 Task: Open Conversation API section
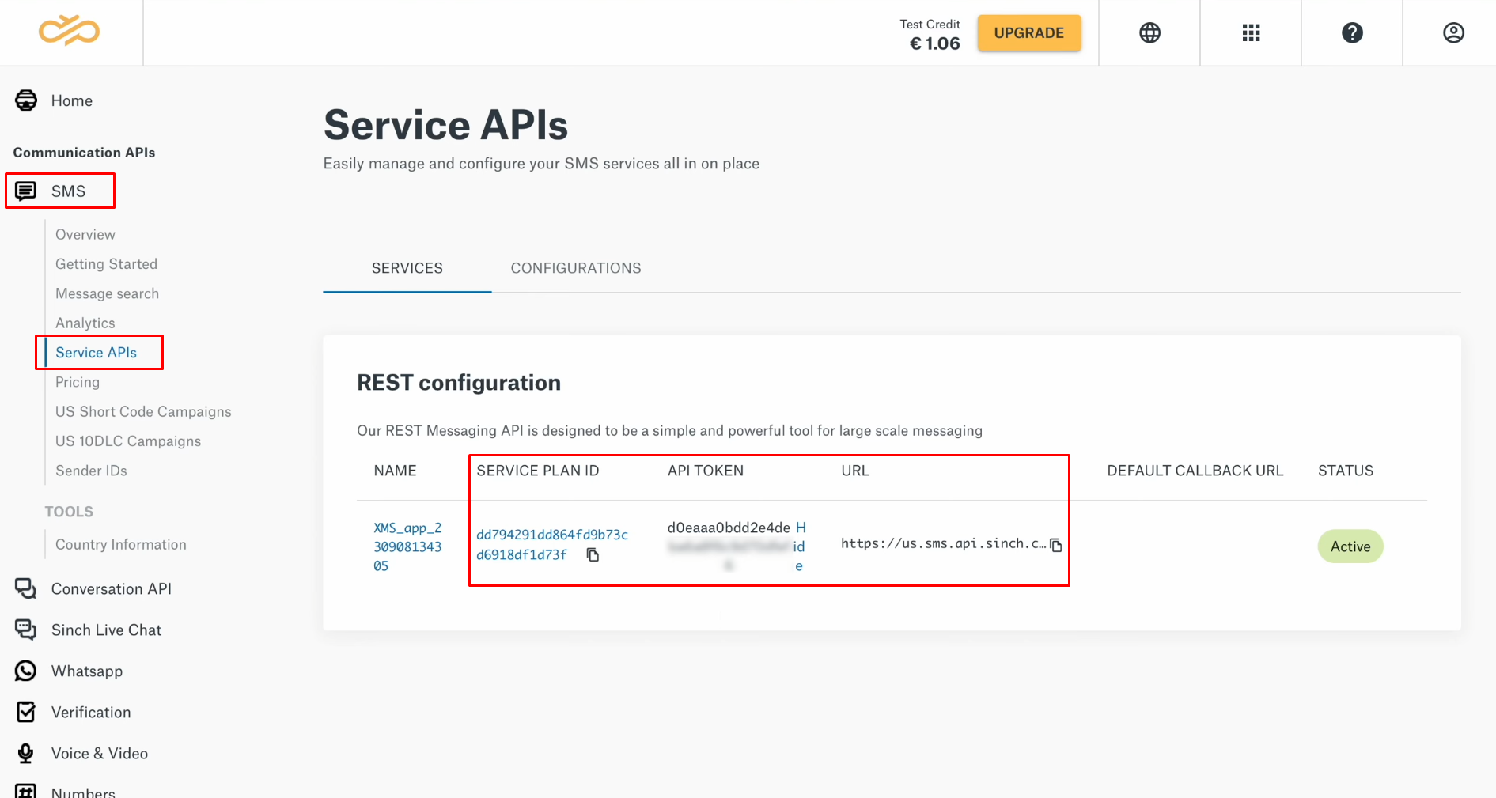coord(112,588)
